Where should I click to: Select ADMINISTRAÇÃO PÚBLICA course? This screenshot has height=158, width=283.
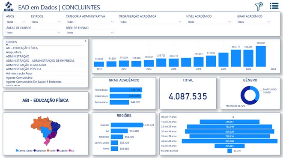tap(24, 69)
